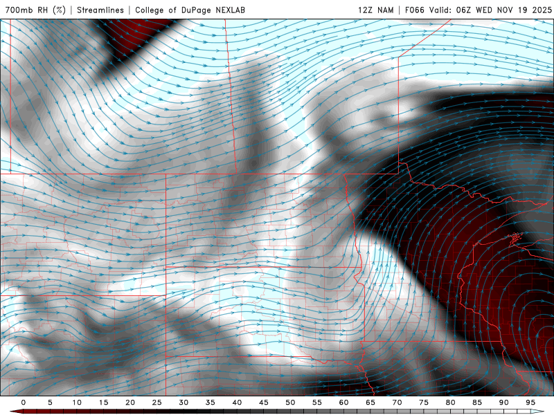The image size is (554, 415).
Task: Click the 95 value on colorbar
Action: (x=530, y=403)
